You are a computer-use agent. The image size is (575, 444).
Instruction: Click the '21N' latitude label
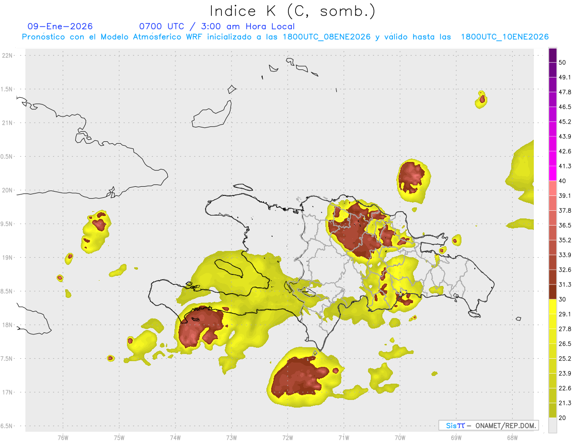[x=7, y=123]
